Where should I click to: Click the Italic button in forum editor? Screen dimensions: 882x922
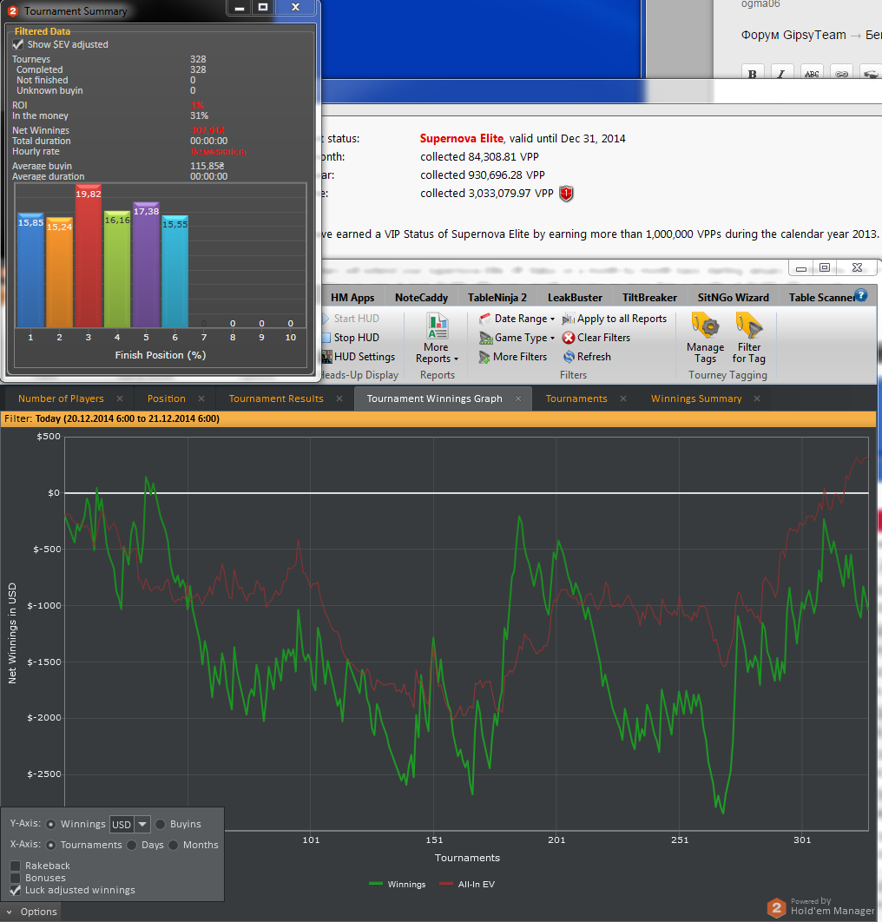coord(781,74)
